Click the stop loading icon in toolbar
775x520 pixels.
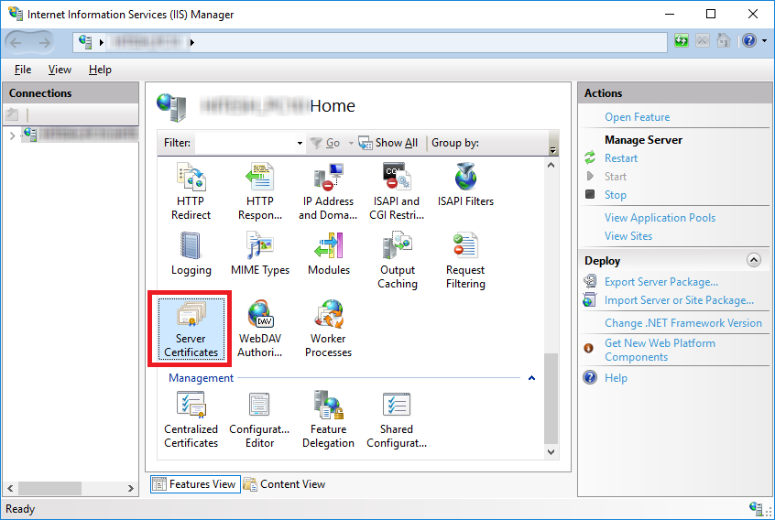coord(703,41)
